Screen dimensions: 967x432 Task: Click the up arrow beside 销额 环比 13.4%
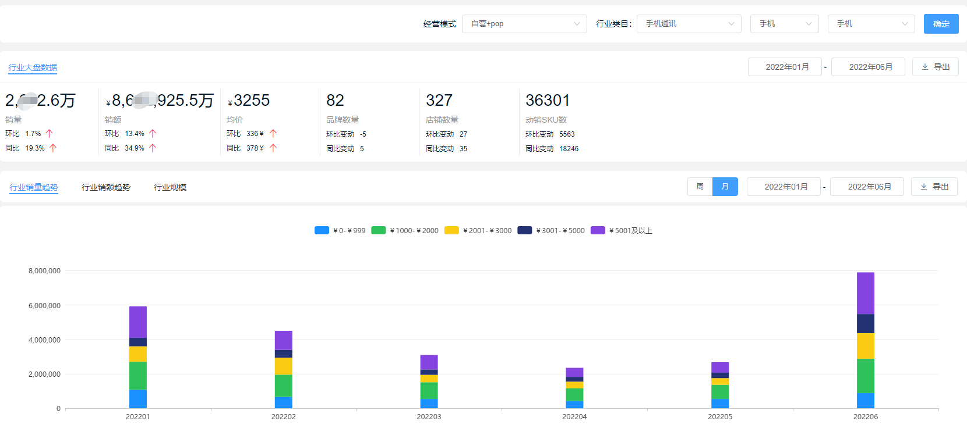pyautogui.click(x=153, y=134)
